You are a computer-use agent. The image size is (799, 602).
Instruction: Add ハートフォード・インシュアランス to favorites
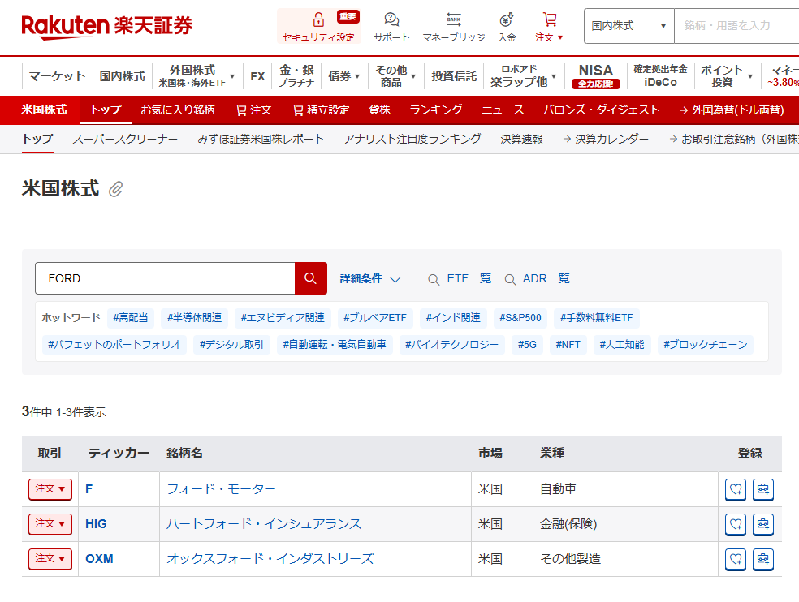736,524
